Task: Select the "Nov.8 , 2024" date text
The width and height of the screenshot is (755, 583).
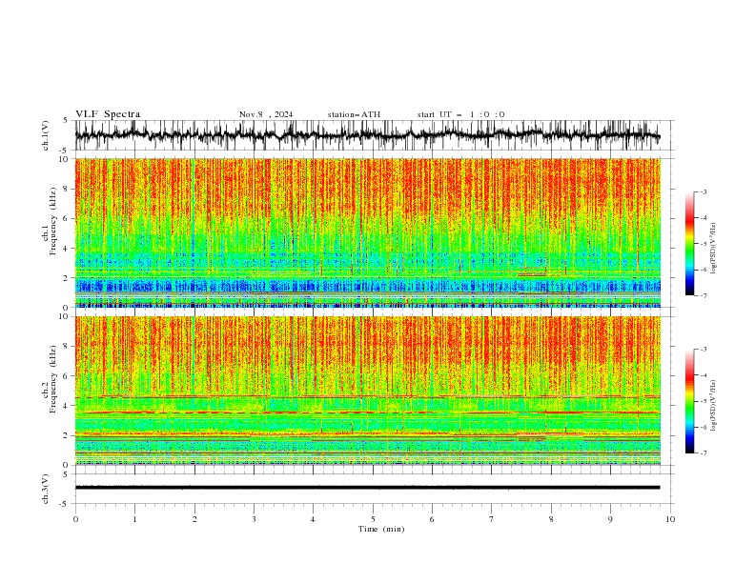Action: [266, 114]
